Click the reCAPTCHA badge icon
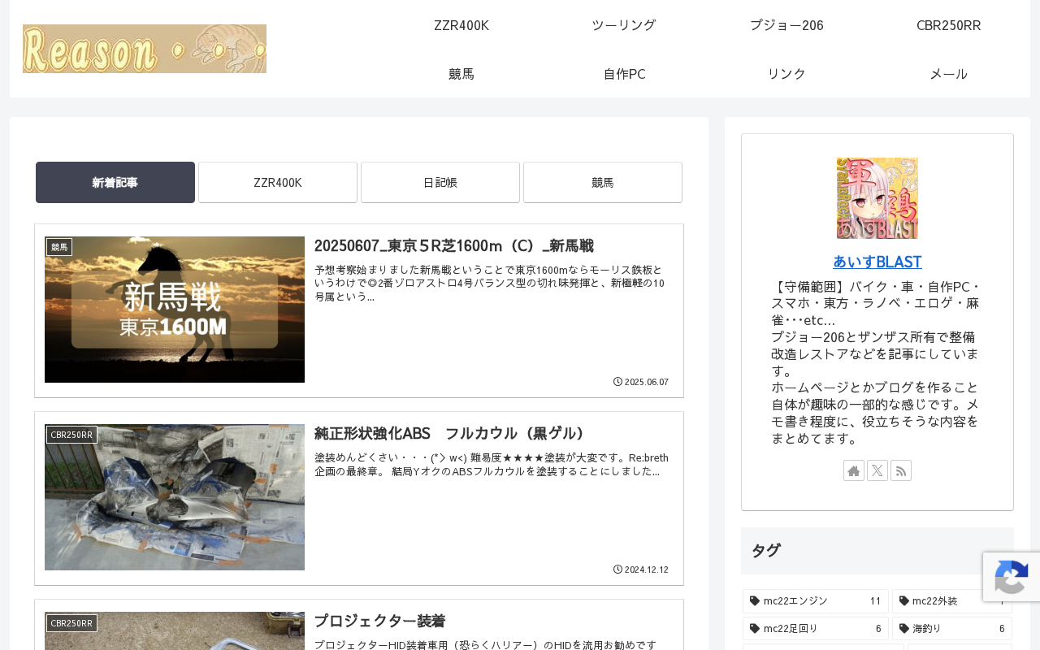Image resolution: width=1040 pixels, height=650 pixels. 1012,577
